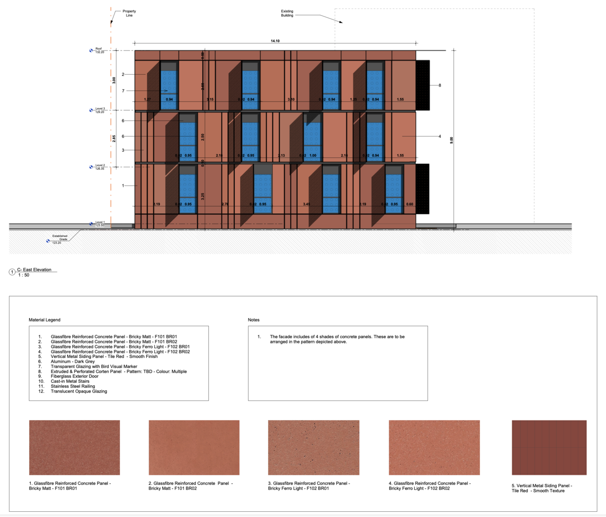606x517 pixels.
Task: Select the Bricky Matt F101 BR02 swatch
Action: (x=194, y=447)
